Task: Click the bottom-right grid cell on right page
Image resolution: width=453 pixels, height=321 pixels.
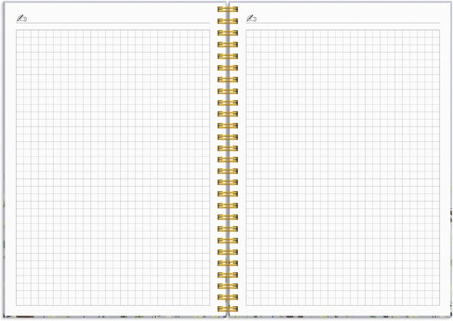Action: tap(436, 301)
